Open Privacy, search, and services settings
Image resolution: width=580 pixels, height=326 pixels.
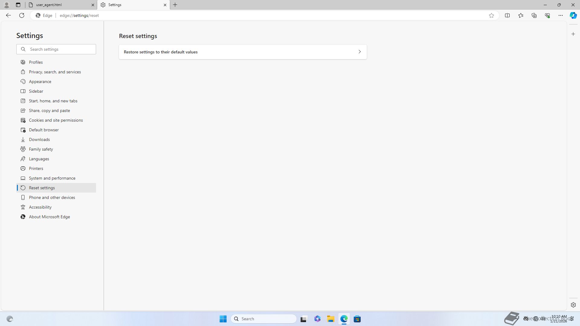coord(55,72)
